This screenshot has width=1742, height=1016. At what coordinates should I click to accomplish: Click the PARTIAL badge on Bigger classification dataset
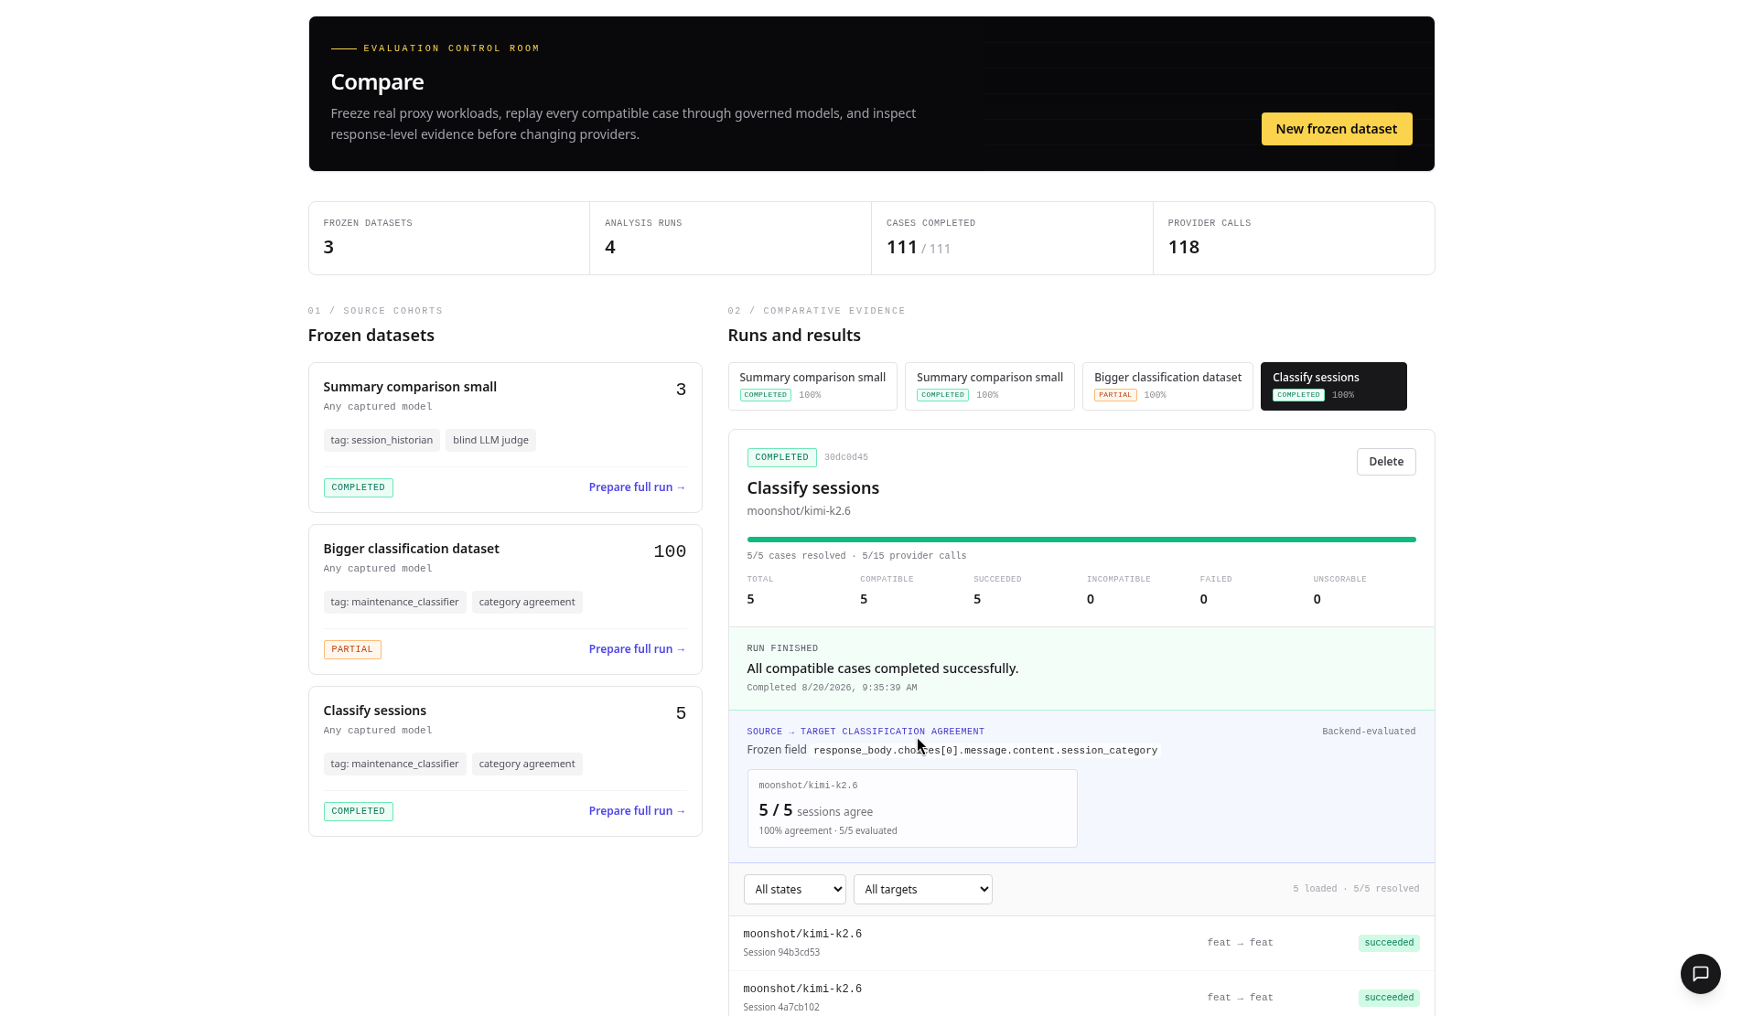tap(352, 649)
